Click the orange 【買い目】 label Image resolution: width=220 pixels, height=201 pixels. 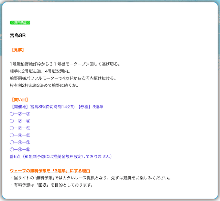pyautogui.click(x=20, y=100)
